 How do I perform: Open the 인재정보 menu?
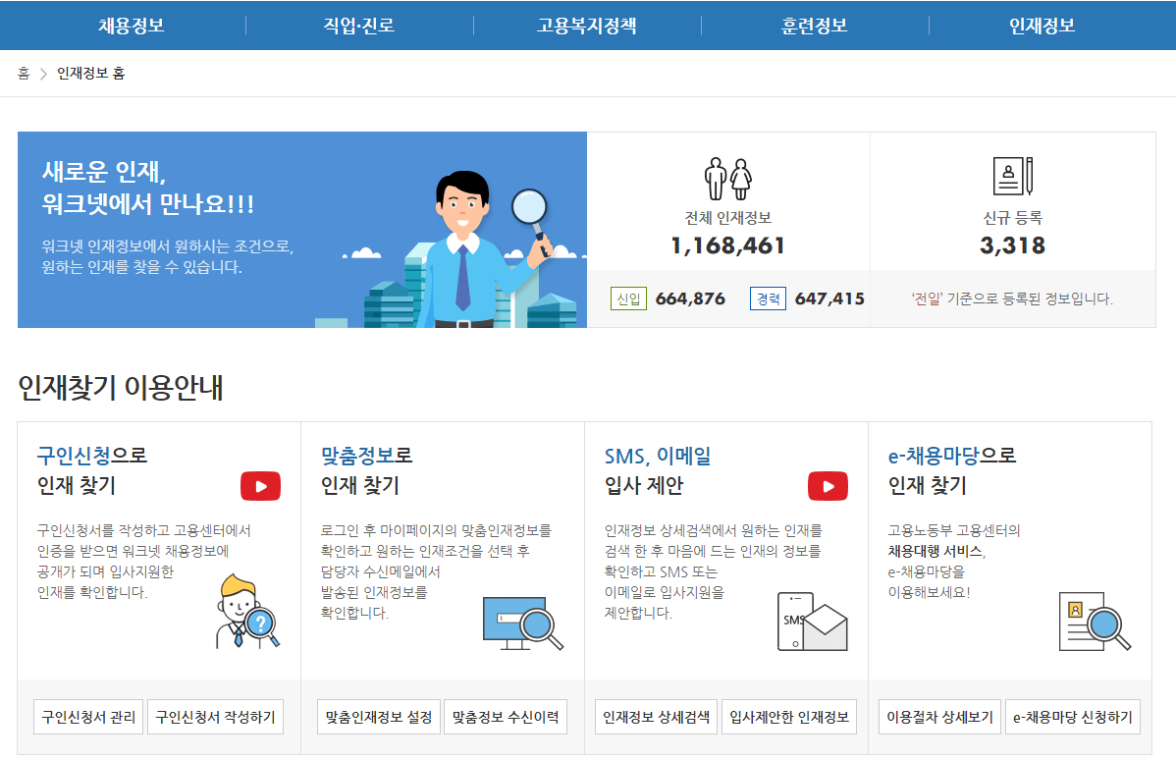tap(1042, 26)
